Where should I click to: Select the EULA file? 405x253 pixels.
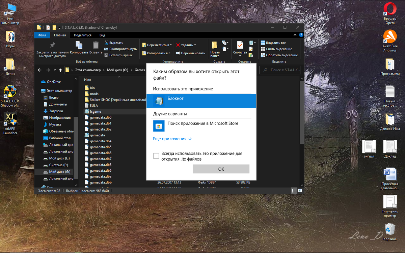click(x=91, y=106)
